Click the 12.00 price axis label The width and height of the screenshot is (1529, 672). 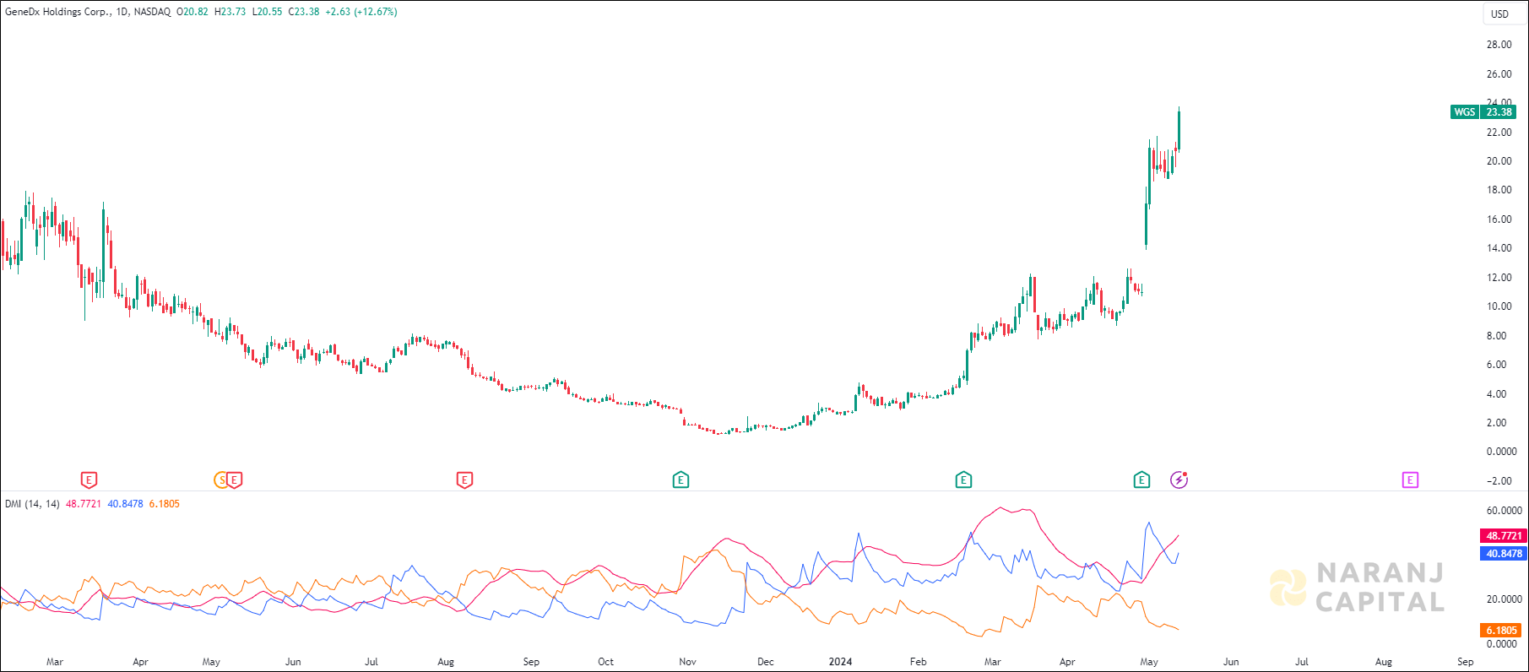tap(1499, 278)
